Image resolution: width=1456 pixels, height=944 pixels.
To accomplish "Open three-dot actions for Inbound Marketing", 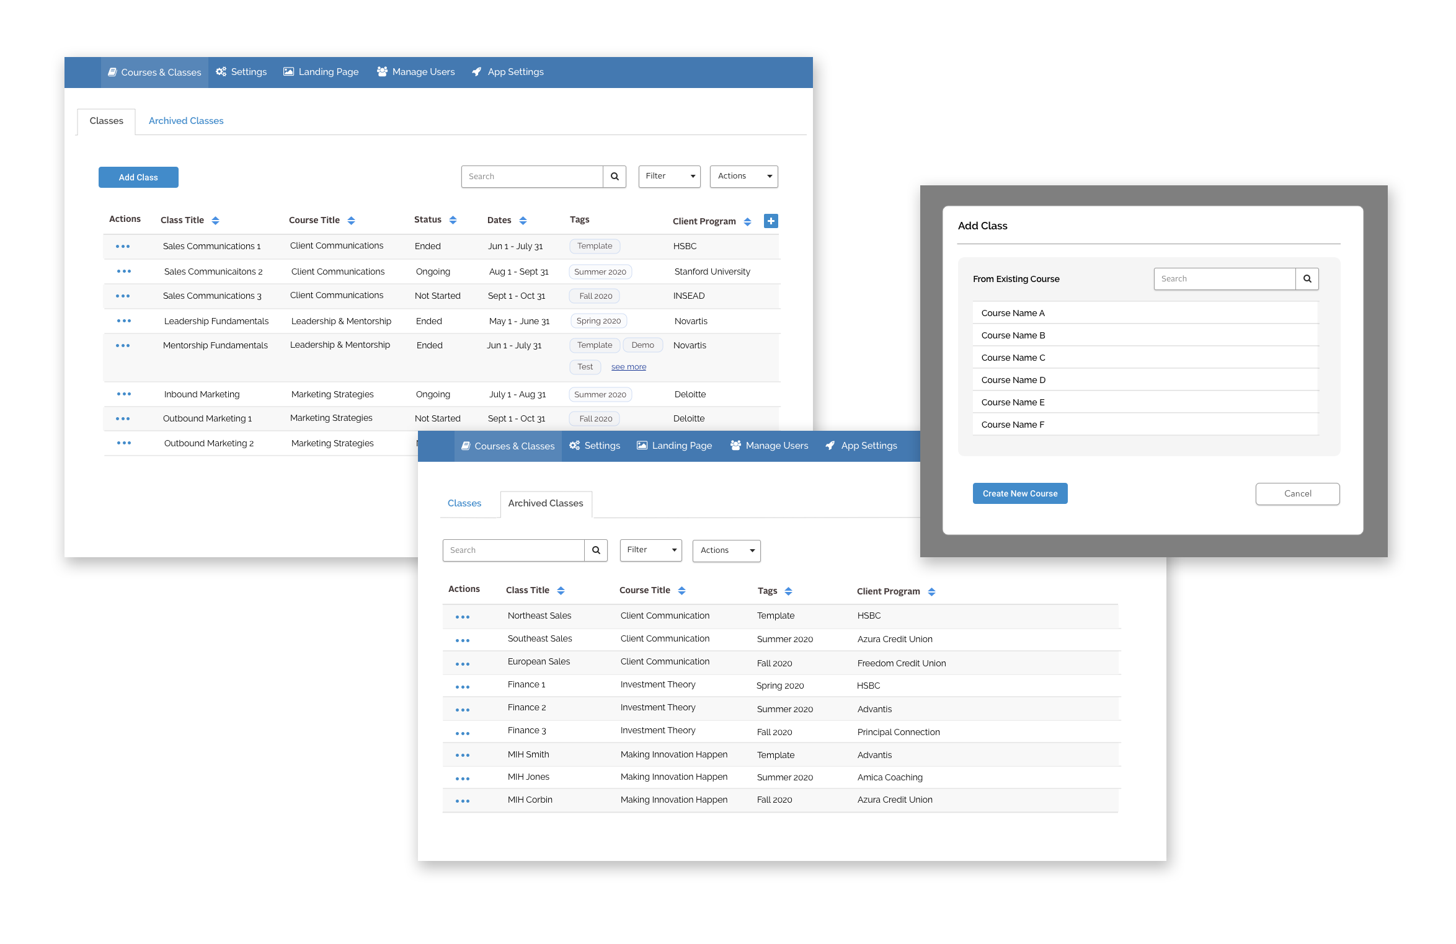I will (123, 394).
